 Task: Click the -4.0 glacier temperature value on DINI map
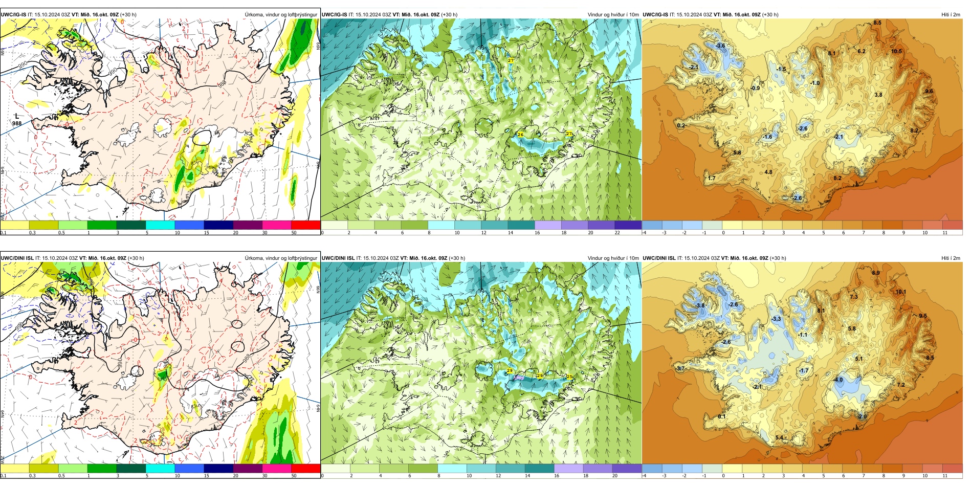(838, 380)
